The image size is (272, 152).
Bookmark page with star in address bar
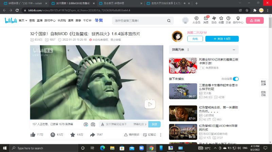coord(247,10)
